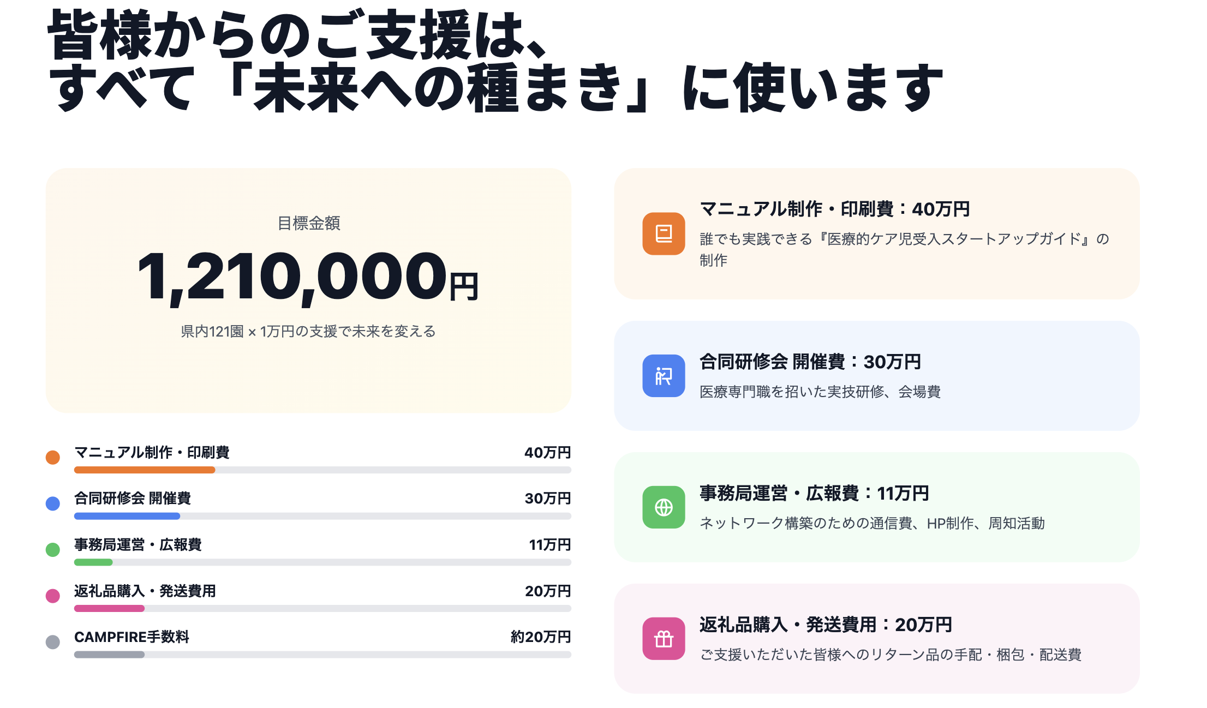This screenshot has width=1207, height=708.
Task: Click the orange book icon for マニュアル制作
Action: pyautogui.click(x=663, y=233)
